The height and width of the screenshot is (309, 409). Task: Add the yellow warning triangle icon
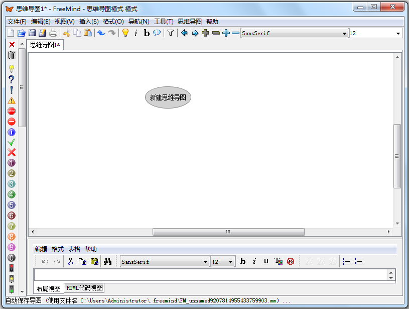pos(12,100)
